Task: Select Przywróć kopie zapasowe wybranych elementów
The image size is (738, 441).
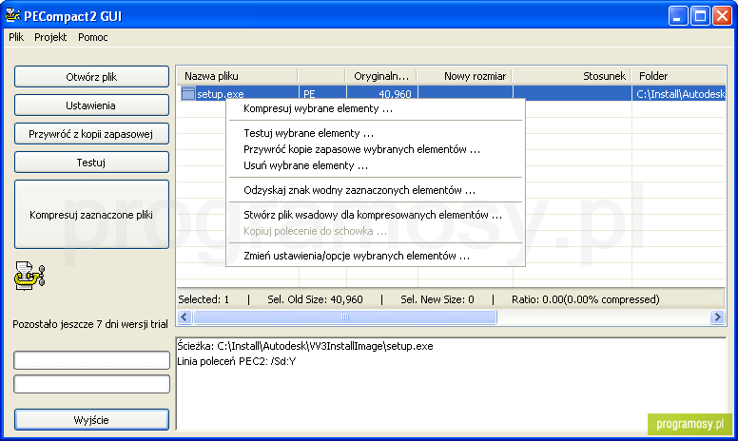Action: pos(375,149)
